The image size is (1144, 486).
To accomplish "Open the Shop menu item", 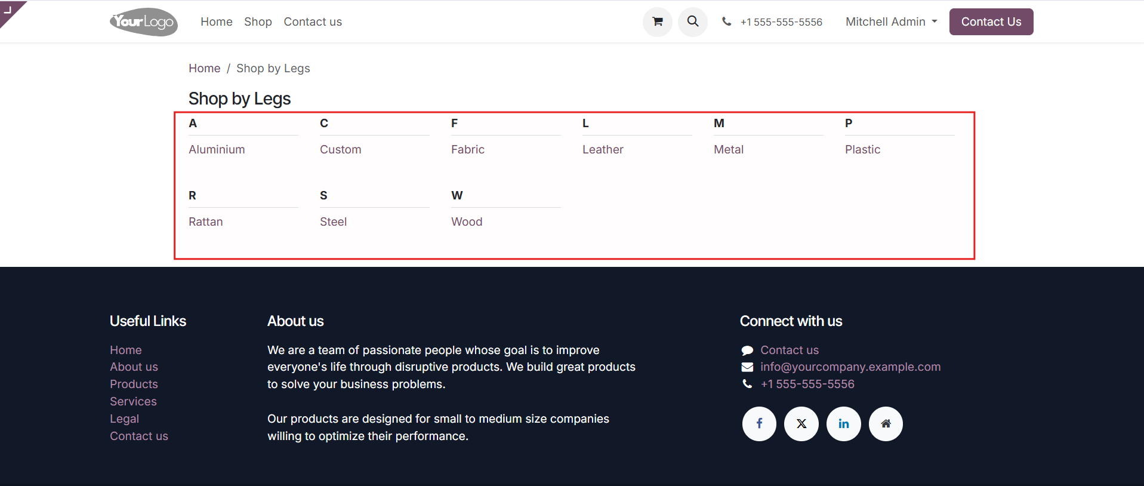I will pyautogui.click(x=258, y=21).
